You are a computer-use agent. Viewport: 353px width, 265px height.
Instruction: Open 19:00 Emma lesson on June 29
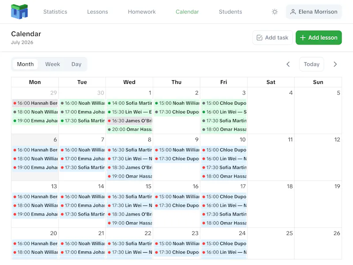(35, 121)
